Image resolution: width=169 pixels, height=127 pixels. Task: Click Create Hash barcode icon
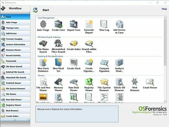tap(74, 63)
